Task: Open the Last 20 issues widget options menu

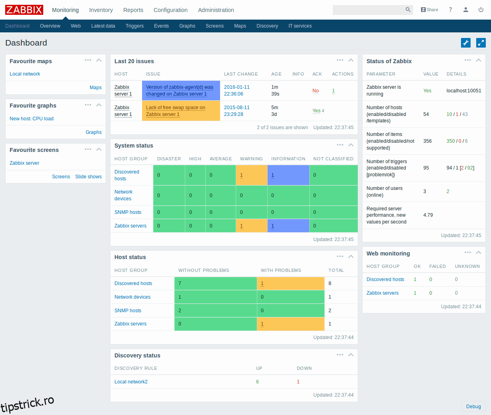Action: 340,60
